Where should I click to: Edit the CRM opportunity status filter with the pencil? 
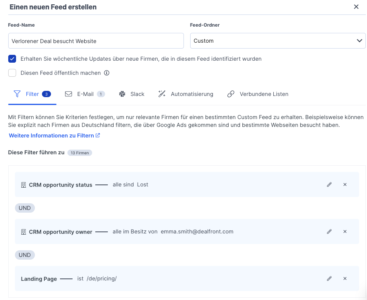point(329,184)
